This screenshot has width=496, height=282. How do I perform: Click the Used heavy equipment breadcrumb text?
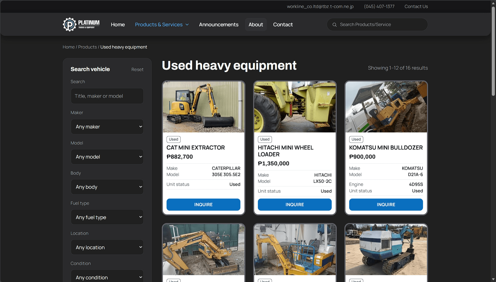tap(124, 47)
